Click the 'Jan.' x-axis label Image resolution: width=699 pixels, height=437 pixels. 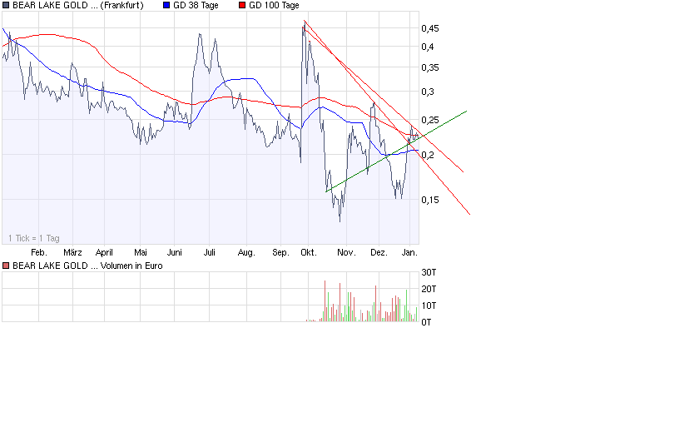point(409,252)
